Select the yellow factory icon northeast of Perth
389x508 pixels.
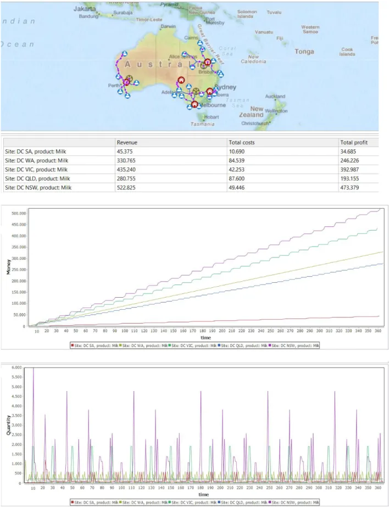coord(129,78)
